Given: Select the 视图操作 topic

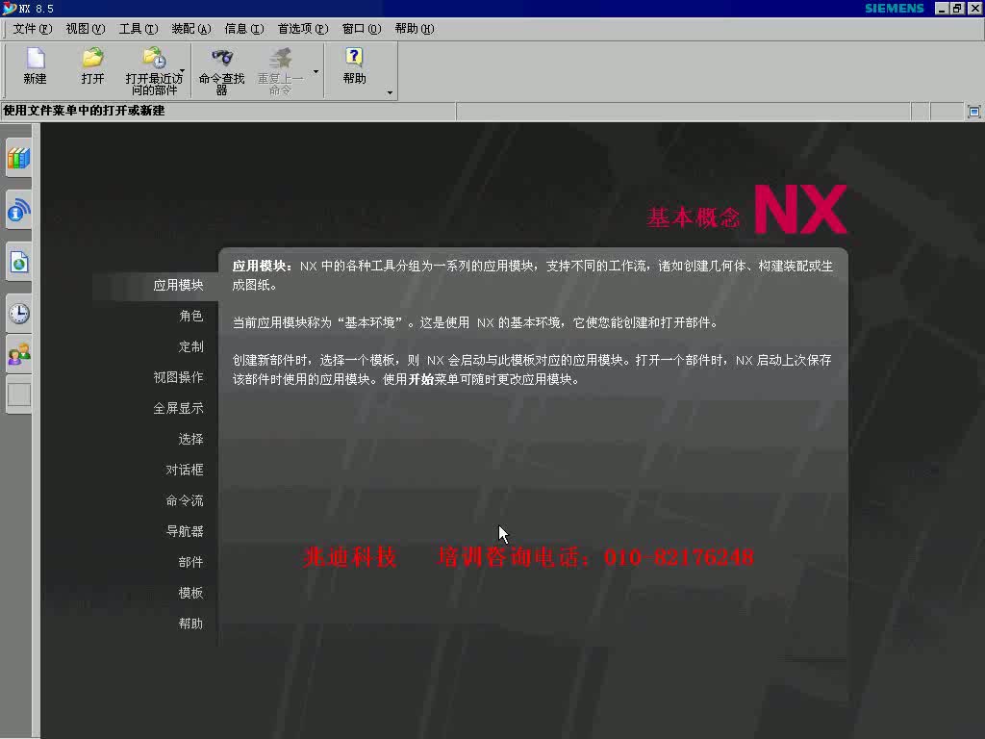Looking at the screenshot, I should coord(178,377).
